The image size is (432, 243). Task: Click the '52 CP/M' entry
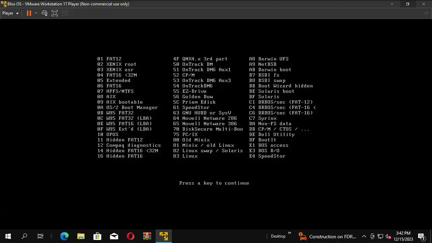tap(184, 75)
